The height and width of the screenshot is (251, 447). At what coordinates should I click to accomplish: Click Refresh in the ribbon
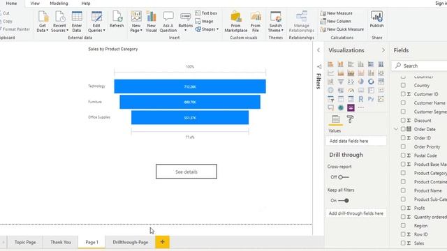117,20
